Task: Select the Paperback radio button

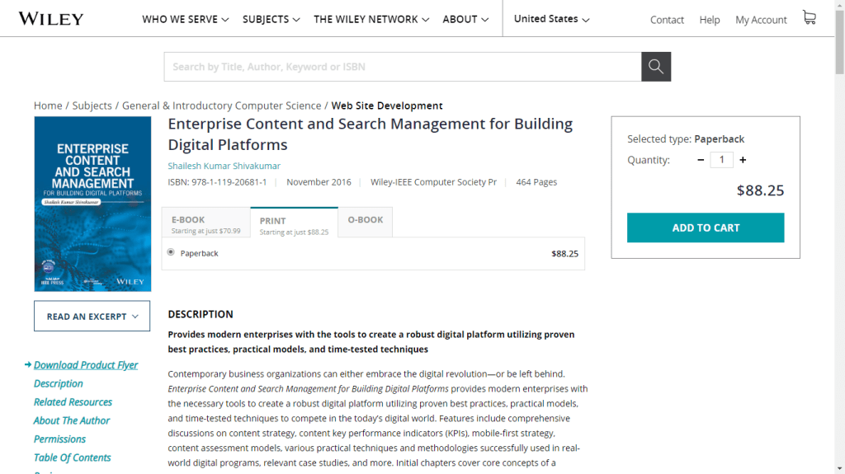Action: (171, 252)
